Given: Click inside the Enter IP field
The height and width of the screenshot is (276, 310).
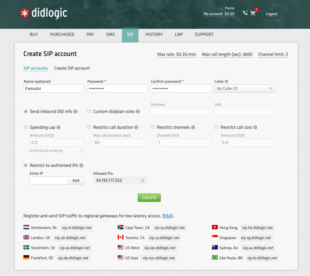Looking at the screenshot, I should tap(48, 180).
